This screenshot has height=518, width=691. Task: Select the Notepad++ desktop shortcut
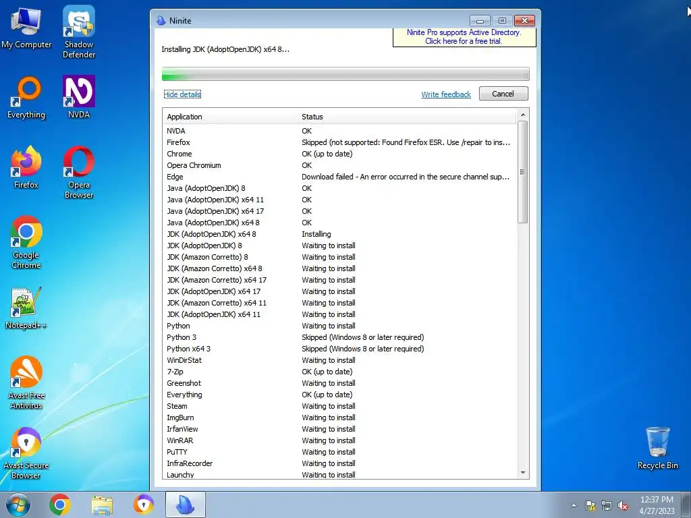click(26, 308)
